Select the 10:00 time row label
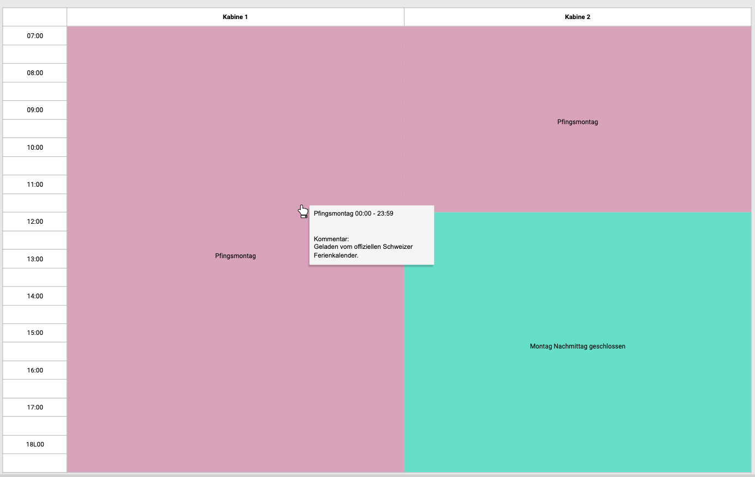The height and width of the screenshot is (477, 755). 35,148
